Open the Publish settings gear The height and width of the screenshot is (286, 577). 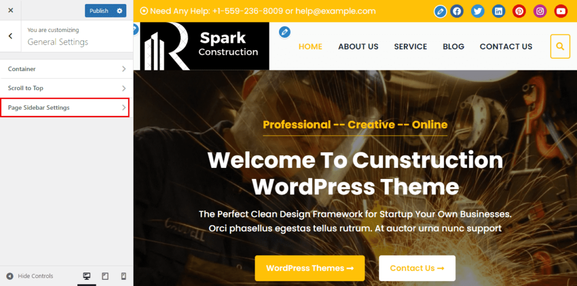pos(119,11)
